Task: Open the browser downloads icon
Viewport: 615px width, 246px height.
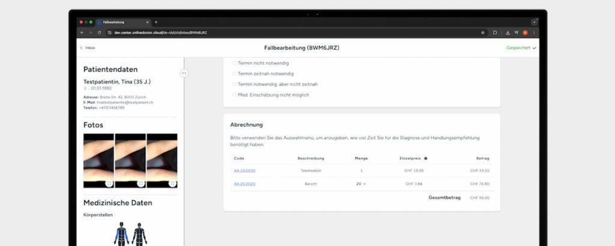Action: click(508, 32)
